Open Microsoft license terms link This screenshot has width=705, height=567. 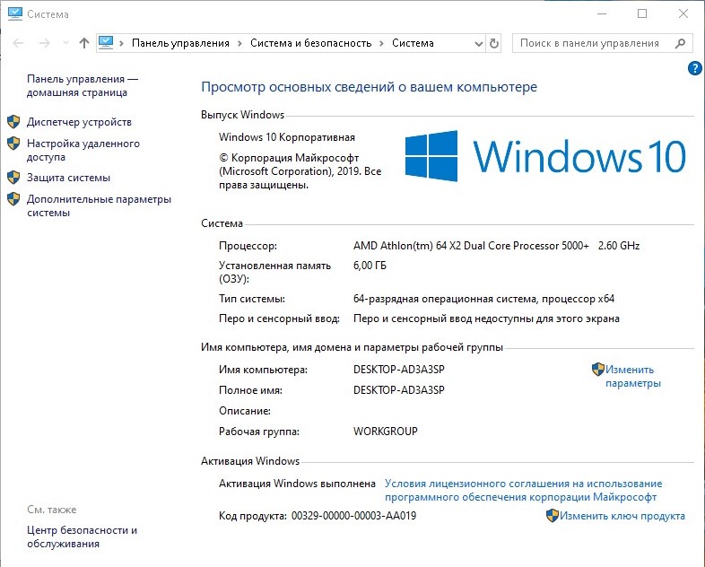click(523, 490)
